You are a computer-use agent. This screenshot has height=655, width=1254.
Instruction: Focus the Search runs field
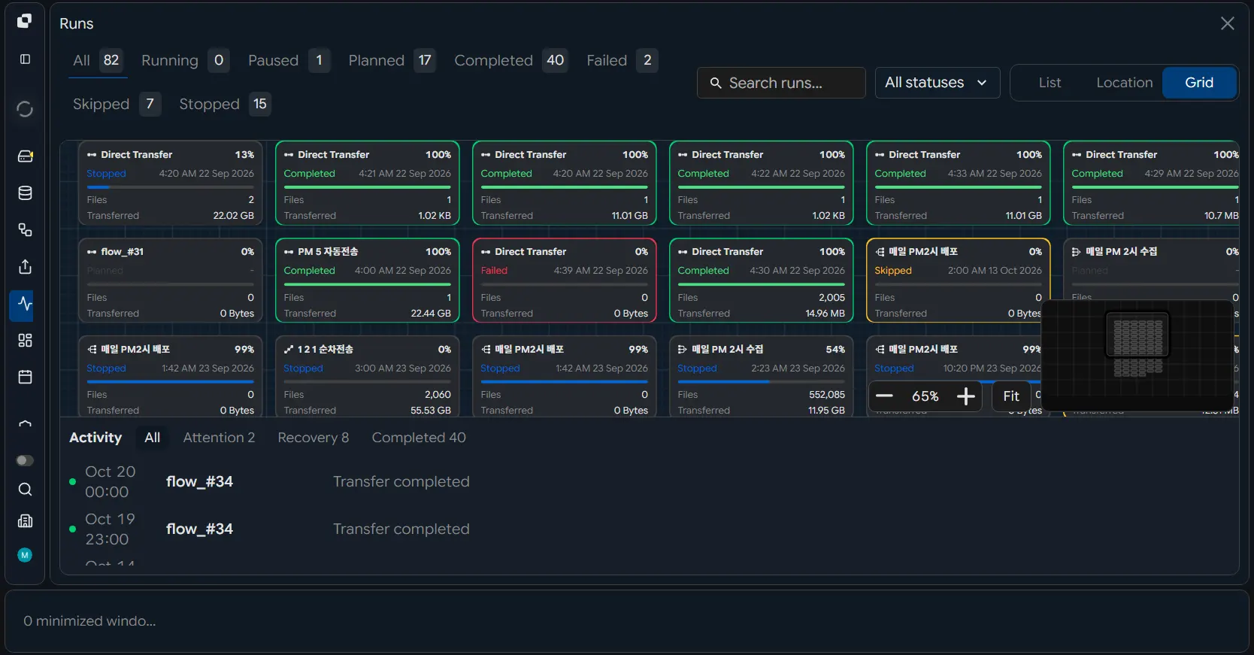coord(781,83)
